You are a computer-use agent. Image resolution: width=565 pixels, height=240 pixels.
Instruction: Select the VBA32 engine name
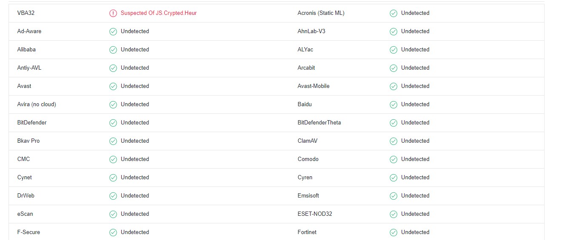click(26, 13)
